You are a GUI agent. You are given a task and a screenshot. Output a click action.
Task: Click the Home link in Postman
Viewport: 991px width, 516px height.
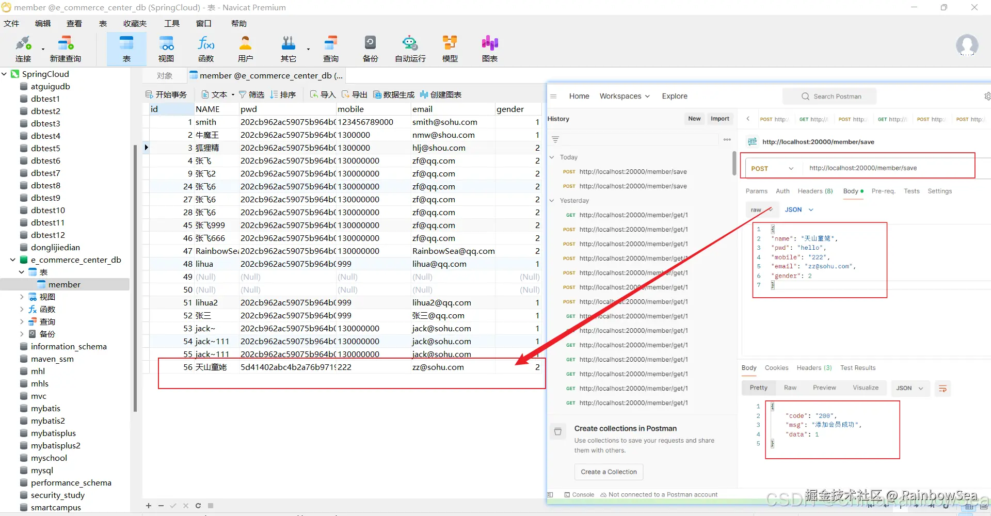(579, 96)
